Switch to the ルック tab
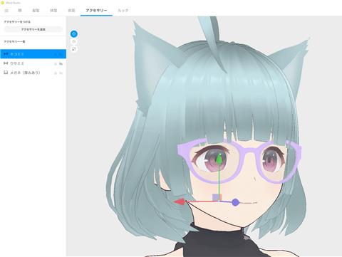342x257 pixels. tap(123, 11)
